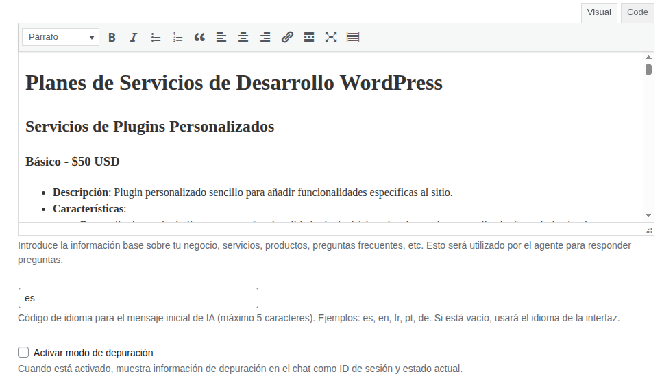
Task: Center align the text
Action: point(243,38)
